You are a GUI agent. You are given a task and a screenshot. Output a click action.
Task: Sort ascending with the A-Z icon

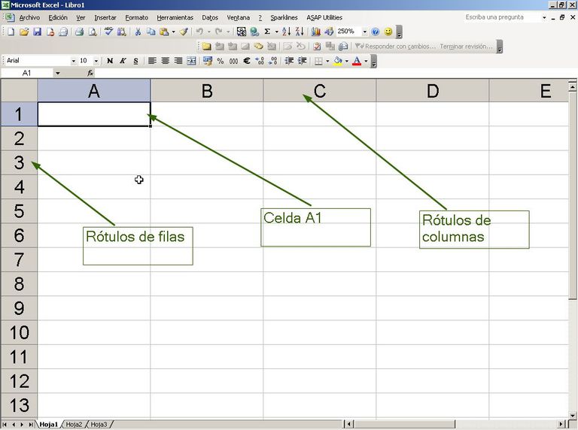click(287, 32)
